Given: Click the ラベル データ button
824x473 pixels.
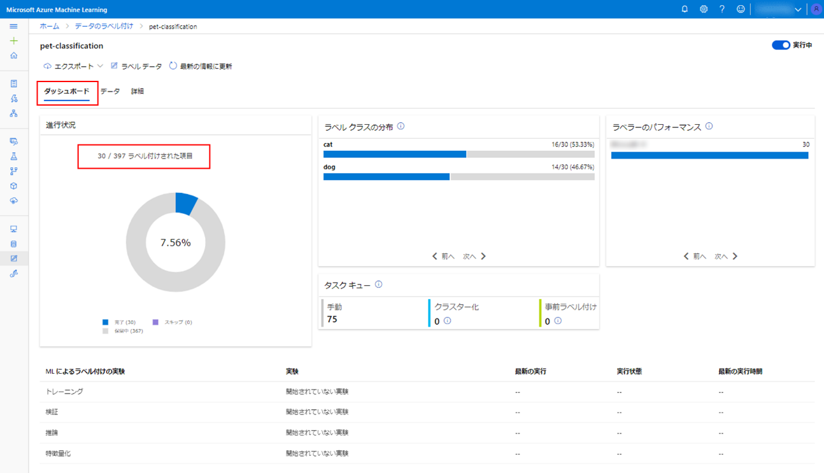Looking at the screenshot, I should click(136, 66).
